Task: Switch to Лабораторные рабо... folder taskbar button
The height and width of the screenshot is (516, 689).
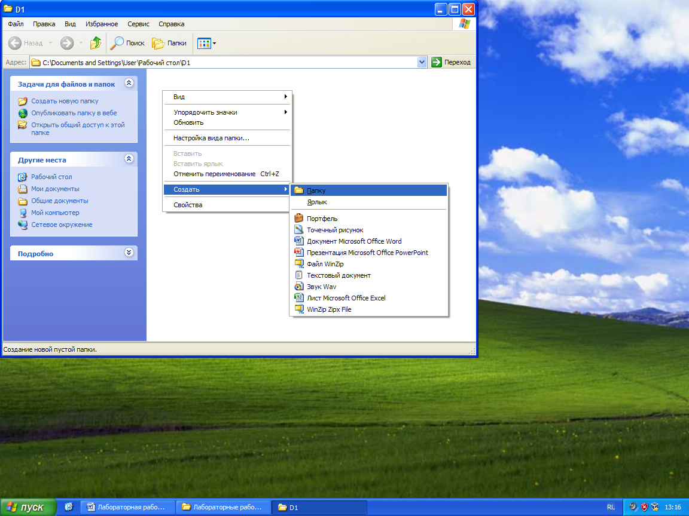Action: click(224, 507)
